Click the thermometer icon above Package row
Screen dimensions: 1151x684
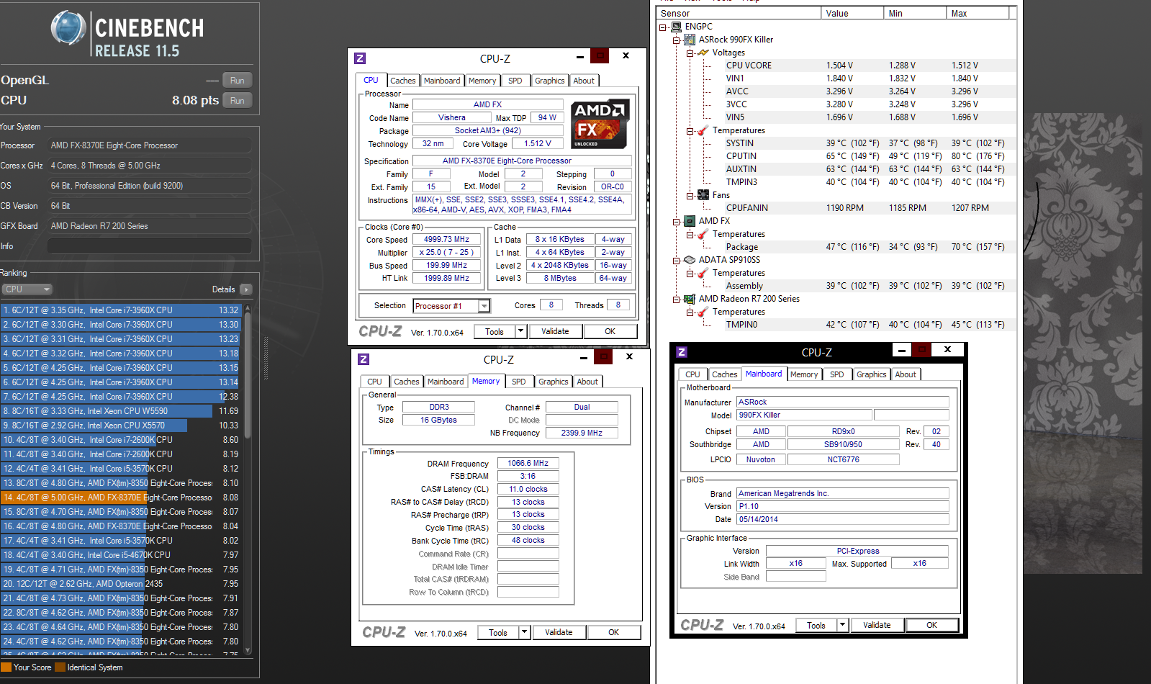(703, 234)
